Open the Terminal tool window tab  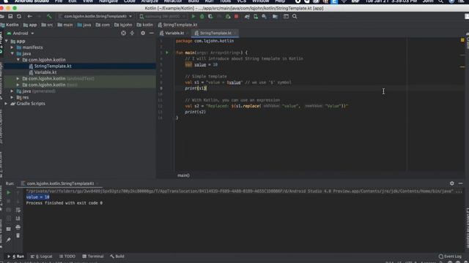tap(93, 256)
